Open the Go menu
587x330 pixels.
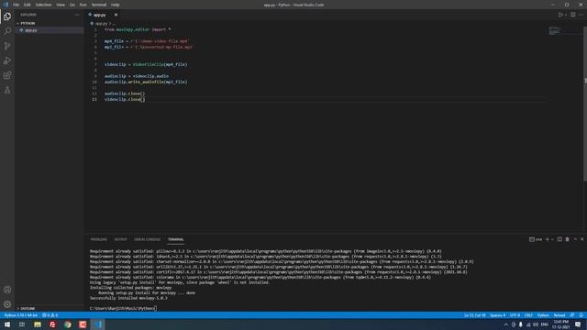pyautogui.click(x=72, y=5)
